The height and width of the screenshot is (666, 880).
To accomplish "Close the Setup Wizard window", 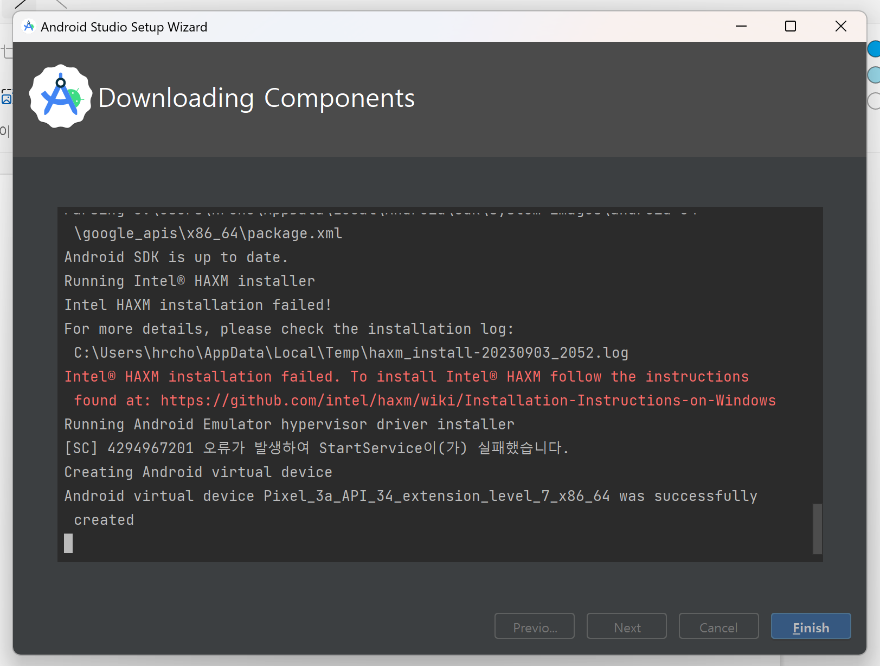I will [x=841, y=26].
